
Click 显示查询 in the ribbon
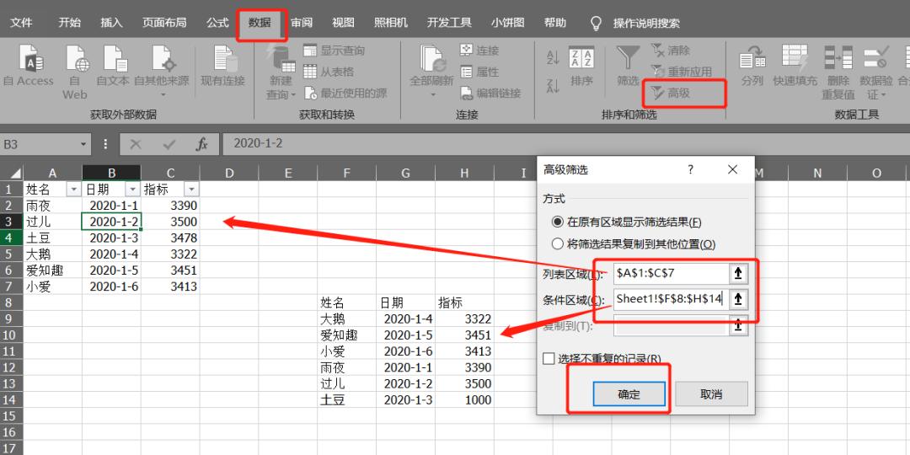click(x=335, y=51)
